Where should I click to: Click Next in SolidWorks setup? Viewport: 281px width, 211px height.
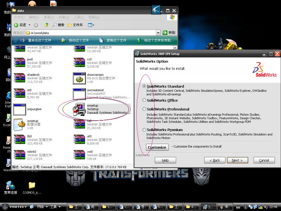pyautogui.click(x=237, y=160)
